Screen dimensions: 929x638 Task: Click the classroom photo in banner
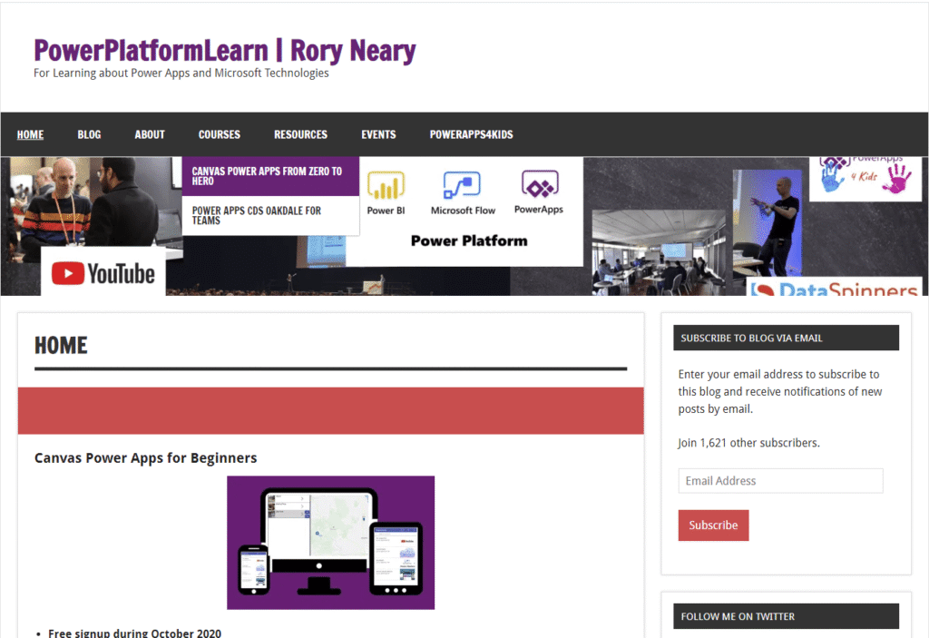click(659, 252)
